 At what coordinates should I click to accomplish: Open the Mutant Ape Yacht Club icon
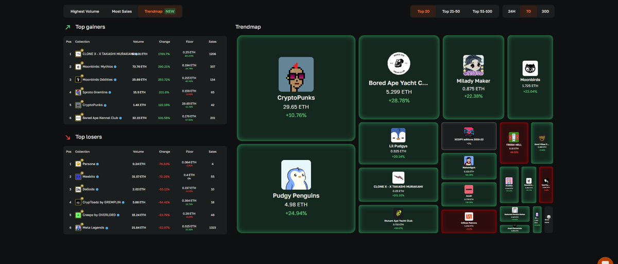click(398, 213)
